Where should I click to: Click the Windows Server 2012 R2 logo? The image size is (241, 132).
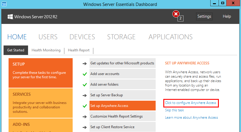point(32,17)
